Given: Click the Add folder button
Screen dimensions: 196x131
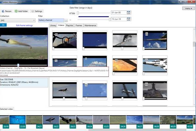Looking at the screenshot, I should click(x=21, y=11).
